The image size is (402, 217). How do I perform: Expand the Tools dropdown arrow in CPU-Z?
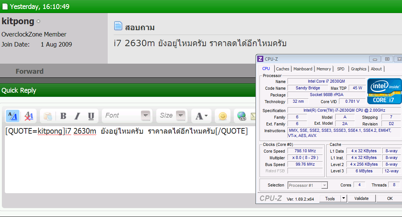(x=343, y=198)
